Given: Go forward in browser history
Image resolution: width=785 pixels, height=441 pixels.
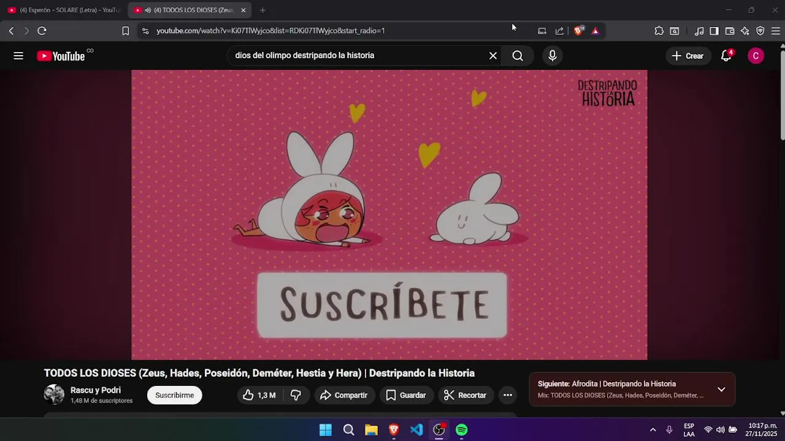Looking at the screenshot, I should [x=26, y=31].
